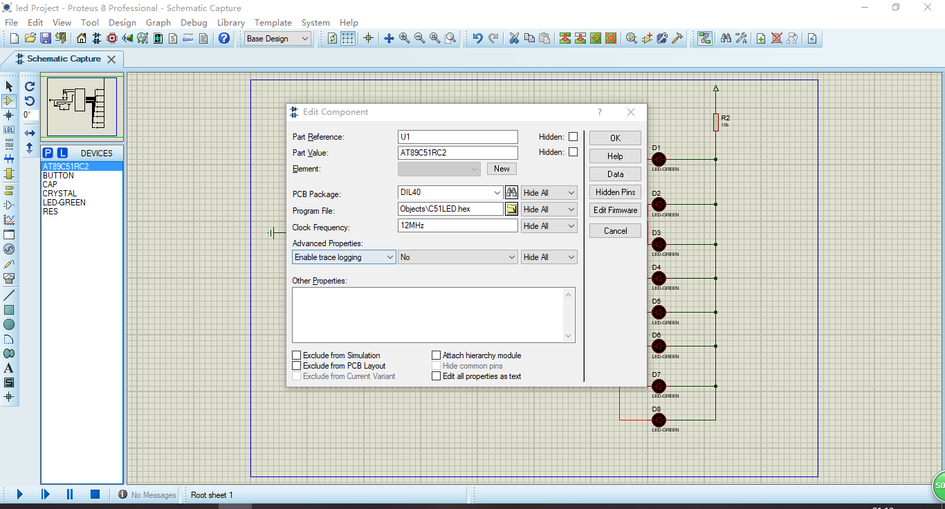Open Hide All dropdown for Clock Frequency
This screenshot has width=945, height=509.
coord(549,226)
